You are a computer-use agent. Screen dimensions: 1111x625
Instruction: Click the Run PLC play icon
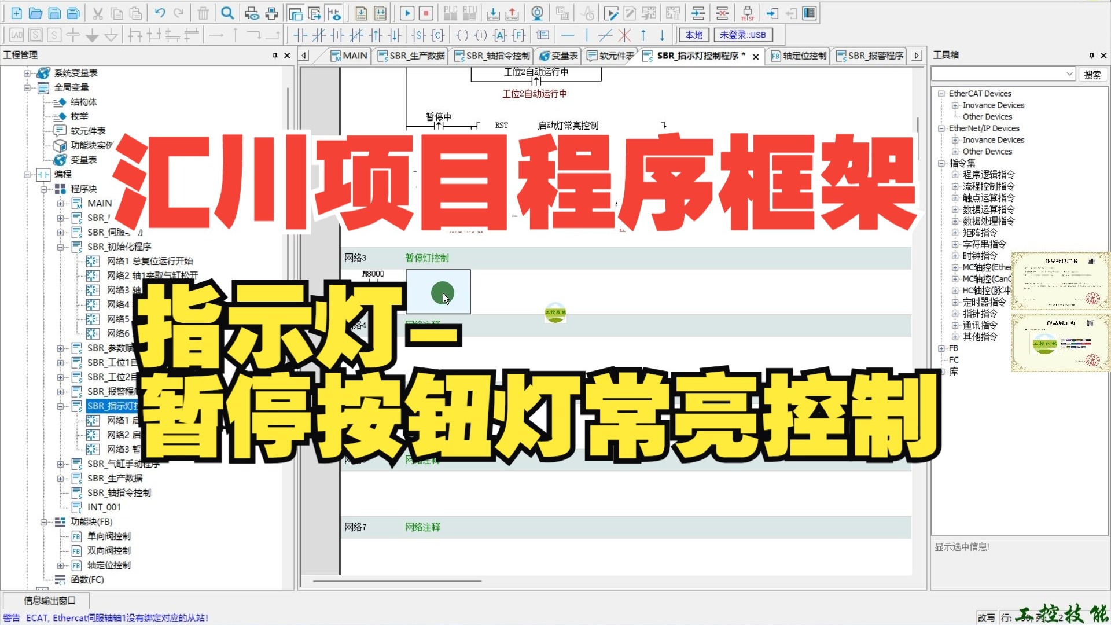[x=407, y=13]
